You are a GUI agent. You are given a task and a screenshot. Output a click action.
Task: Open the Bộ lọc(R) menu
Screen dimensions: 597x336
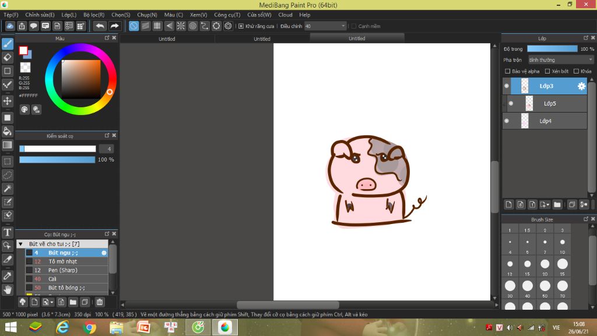(94, 15)
